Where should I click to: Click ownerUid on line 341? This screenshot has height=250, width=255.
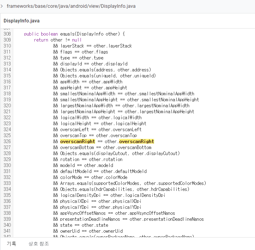pos(70,231)
